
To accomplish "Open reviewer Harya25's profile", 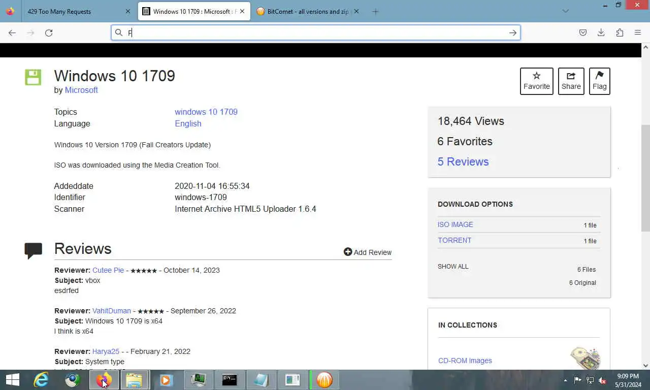I will [106, 351].
